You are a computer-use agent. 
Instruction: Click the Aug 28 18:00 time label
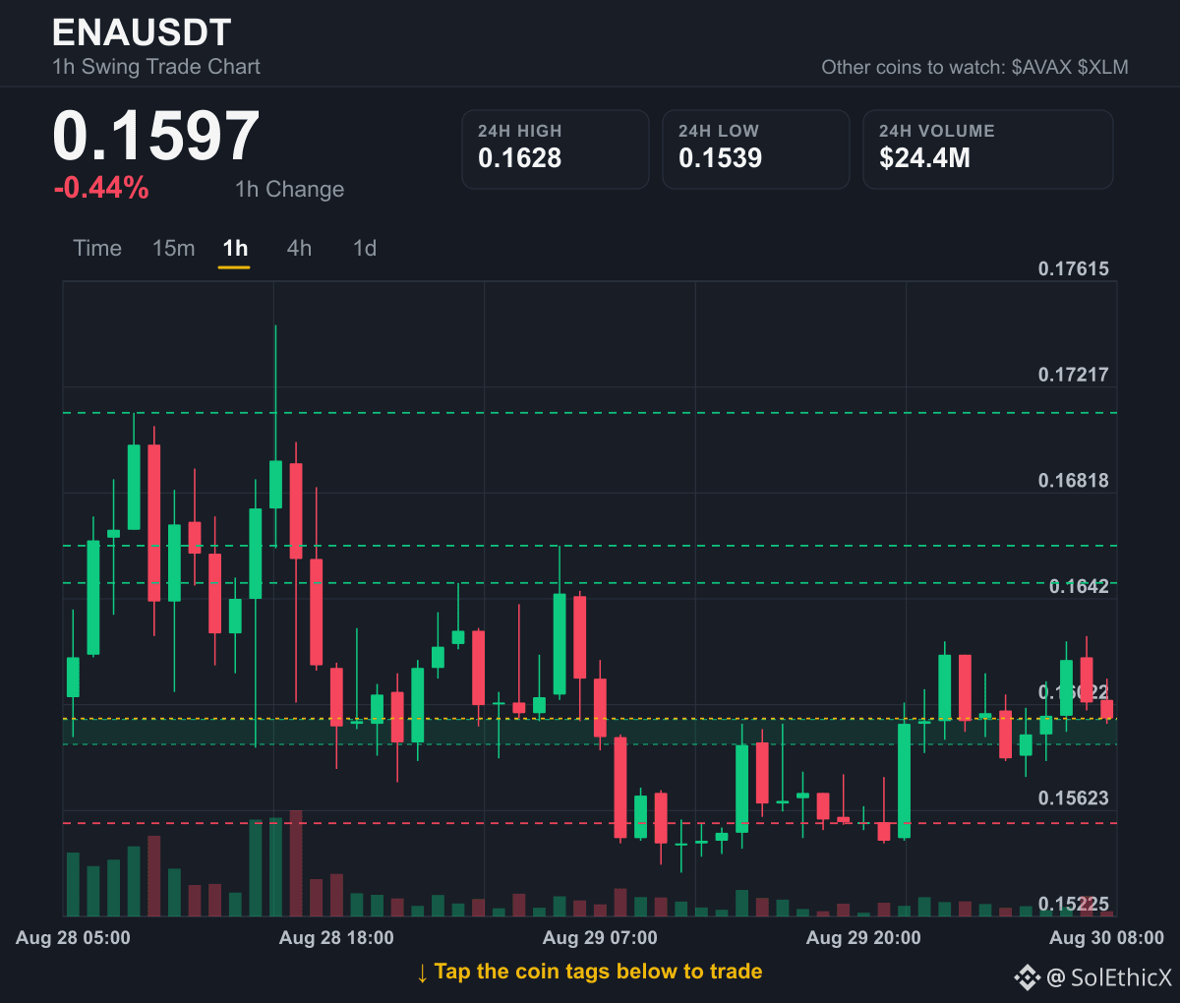click(x=336, y=938)
